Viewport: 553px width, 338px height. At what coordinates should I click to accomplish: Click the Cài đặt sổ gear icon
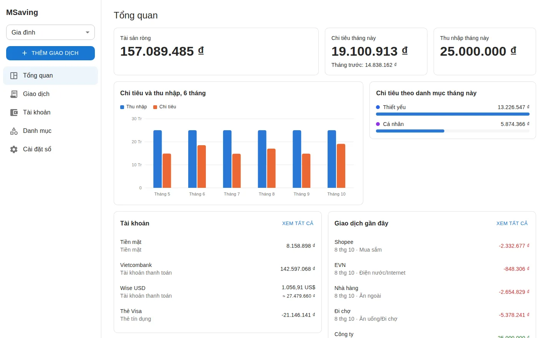[x=14, y=149]
